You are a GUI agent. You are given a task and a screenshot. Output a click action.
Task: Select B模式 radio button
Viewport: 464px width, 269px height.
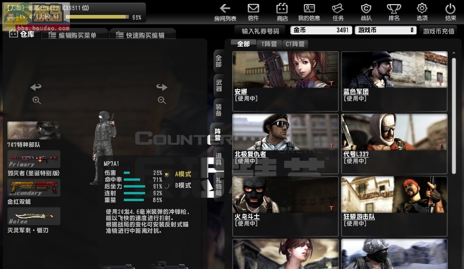click(x=167, y=186)
